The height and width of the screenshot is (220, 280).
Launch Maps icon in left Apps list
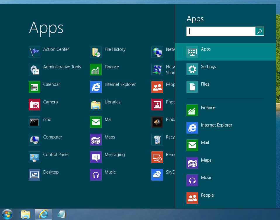(x=96, y=139)
